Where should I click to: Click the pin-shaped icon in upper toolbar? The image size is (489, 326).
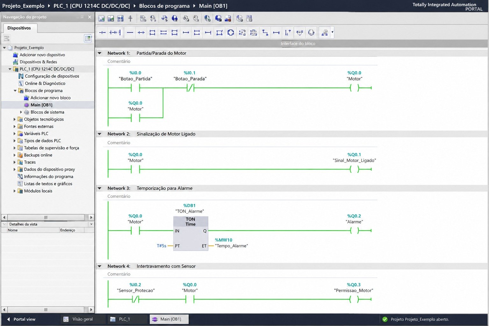pos(130,18)
